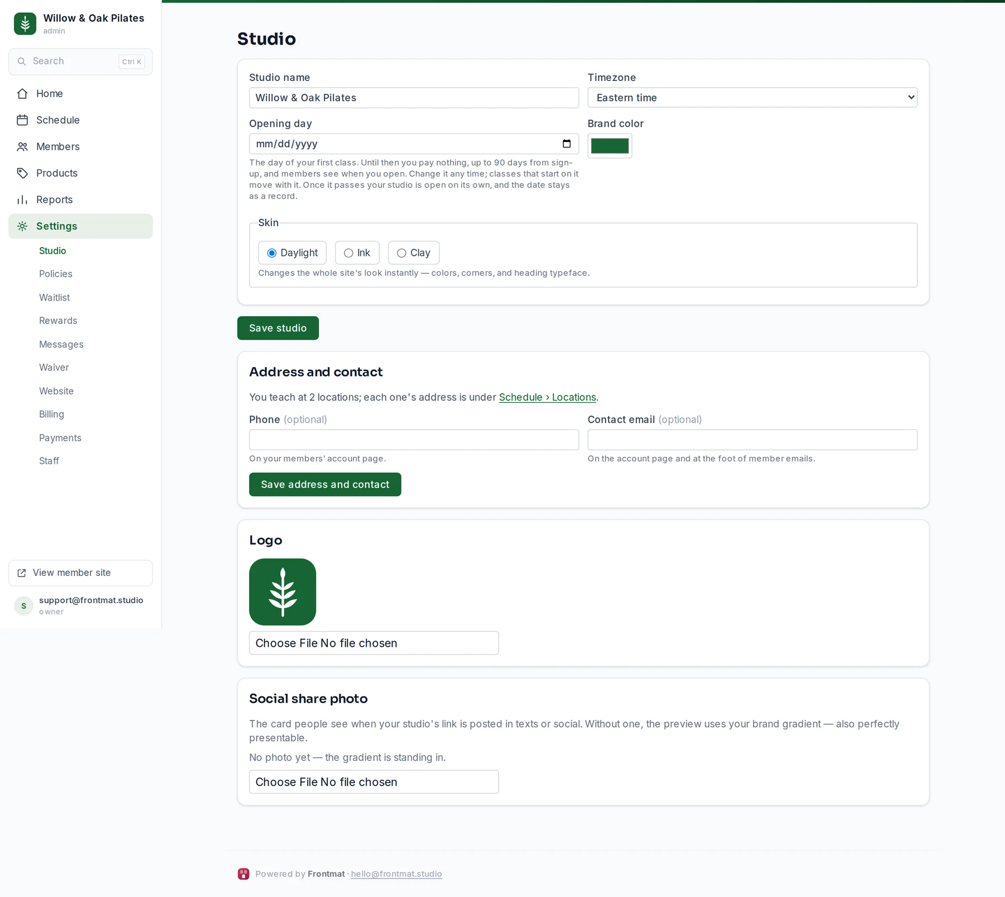The width and height of the screenshot is (1005, 897).
Task: Click the Opening day date field
Action: coord(414,144)
